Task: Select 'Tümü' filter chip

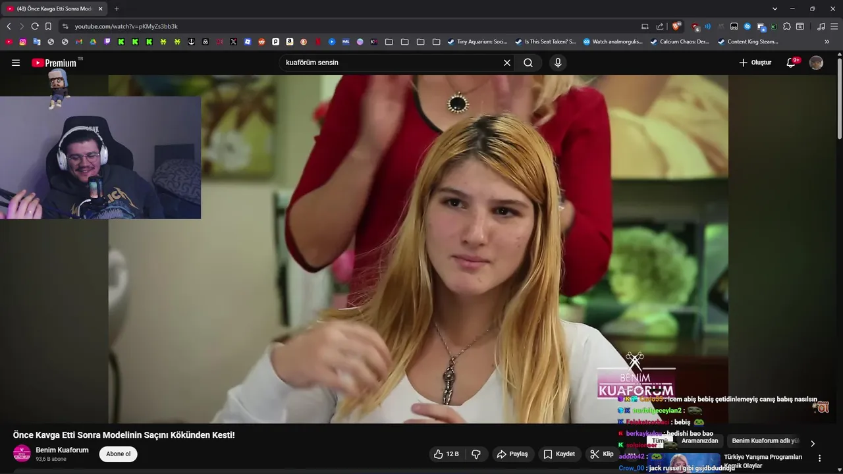Action: pyautogui.click(x=659, y=441)
